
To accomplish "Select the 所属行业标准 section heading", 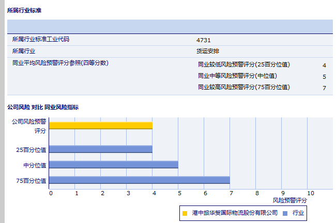I will click(24, 10).
